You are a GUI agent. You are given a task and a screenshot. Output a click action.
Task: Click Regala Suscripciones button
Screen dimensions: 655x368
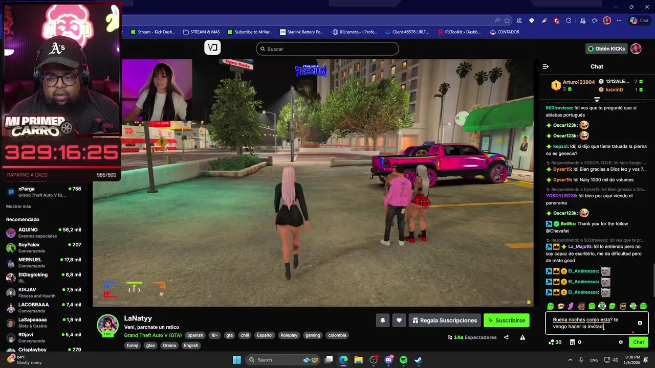(x=444, y=320)
